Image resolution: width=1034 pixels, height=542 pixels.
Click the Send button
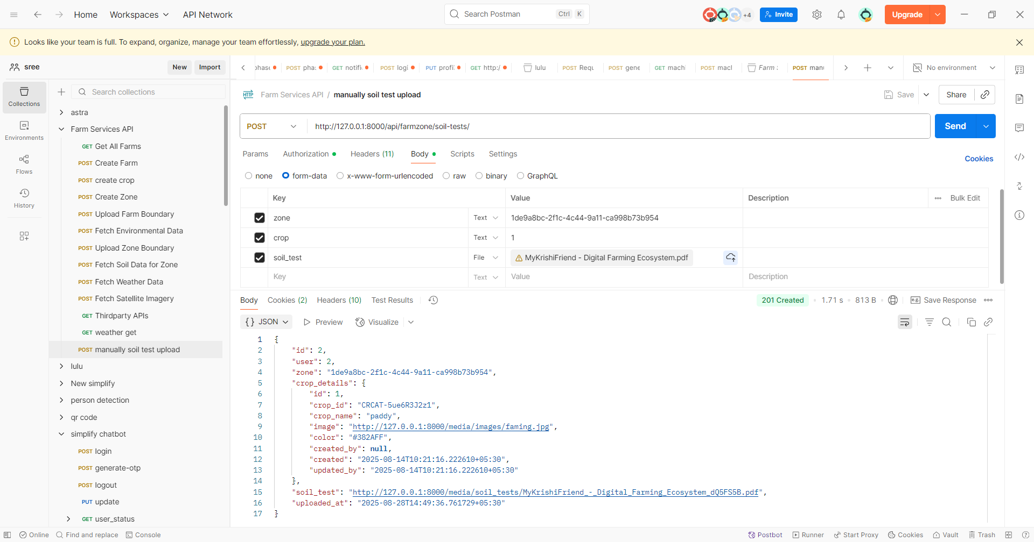coord(955,126)
